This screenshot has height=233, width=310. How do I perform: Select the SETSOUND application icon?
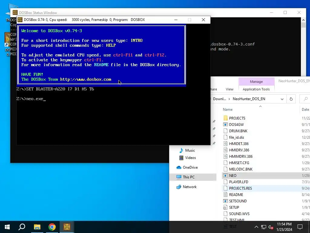225,201
